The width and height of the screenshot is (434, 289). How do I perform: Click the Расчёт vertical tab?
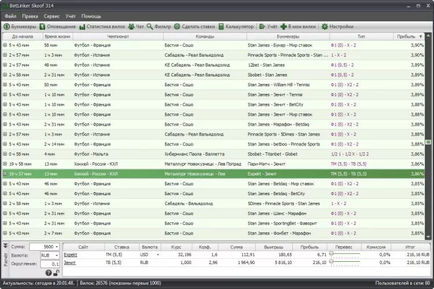tap(5, 259)
